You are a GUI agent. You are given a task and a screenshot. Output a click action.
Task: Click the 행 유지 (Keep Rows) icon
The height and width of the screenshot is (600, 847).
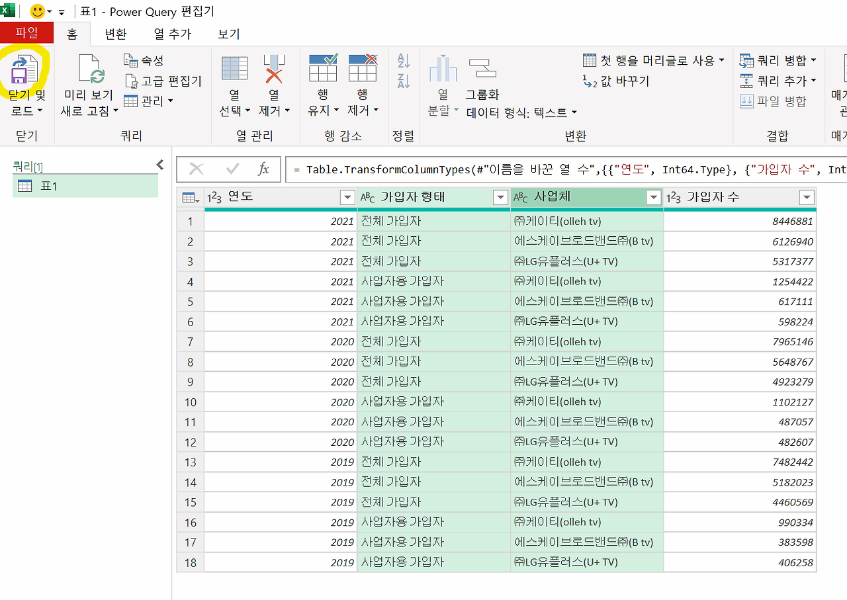(323, 67)
